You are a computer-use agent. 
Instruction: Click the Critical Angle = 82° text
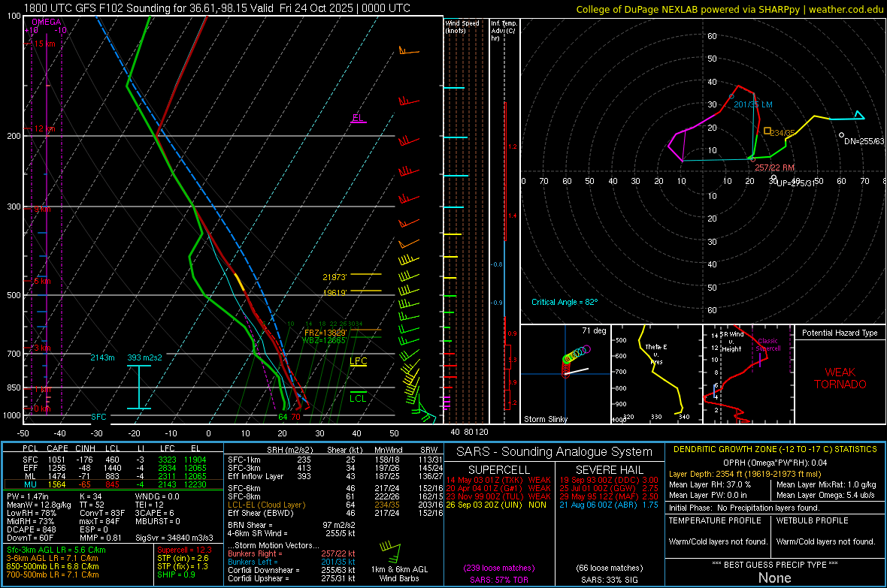point(565,302)
